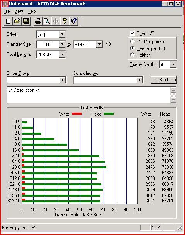Screen dimensions: 185x235
Task: Click the four-arrow move toolbar icon
Action: click(56, 21)
